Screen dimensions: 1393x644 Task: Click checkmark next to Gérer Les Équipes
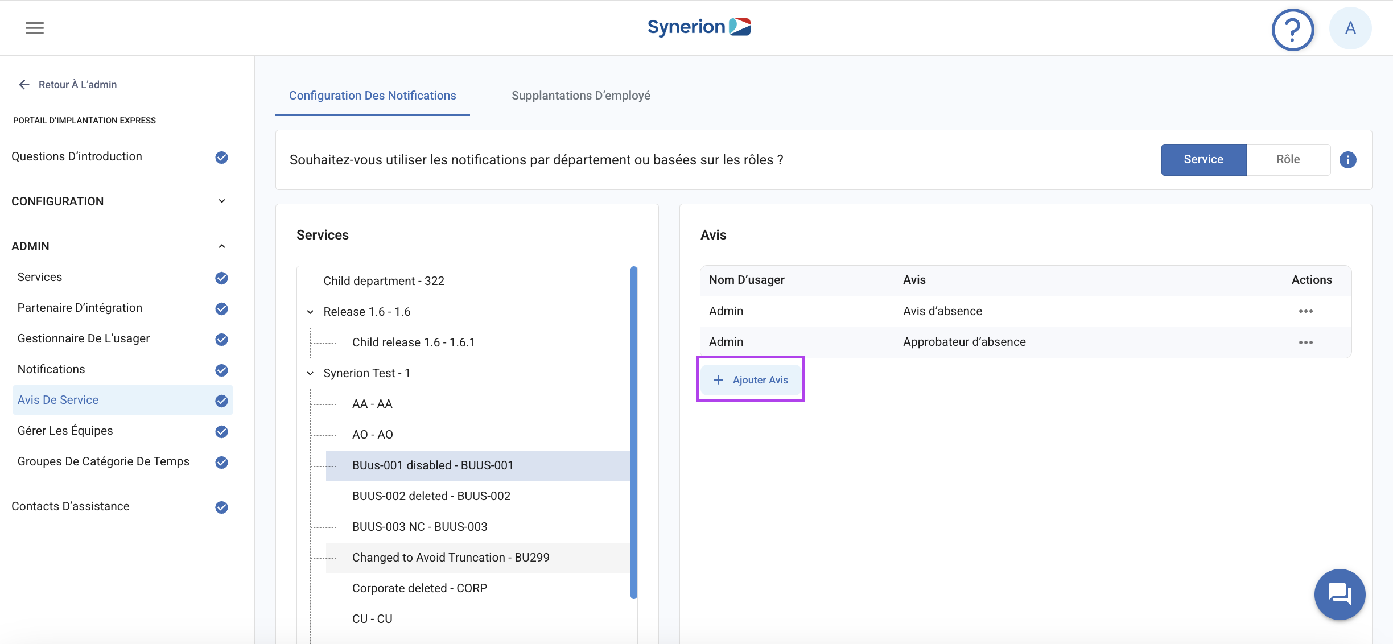point(221,431)
